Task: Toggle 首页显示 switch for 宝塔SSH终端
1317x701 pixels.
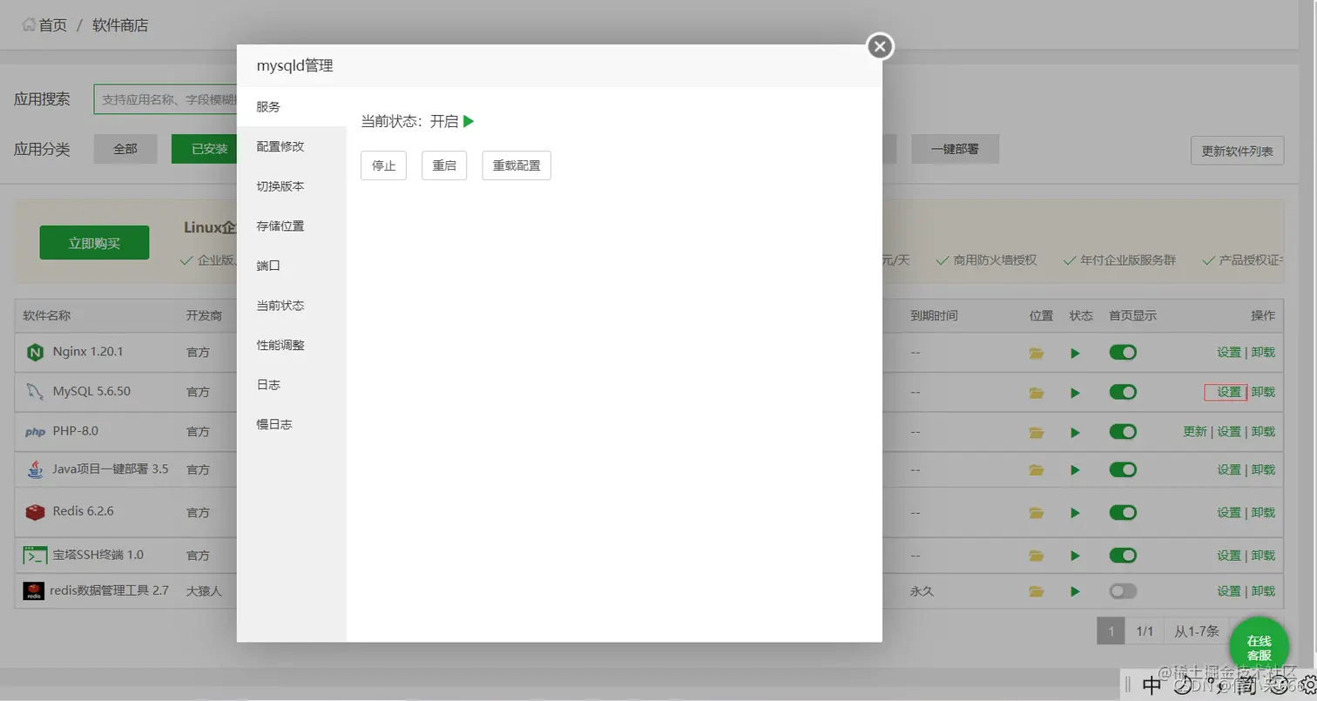Action: coord(1123,555)
